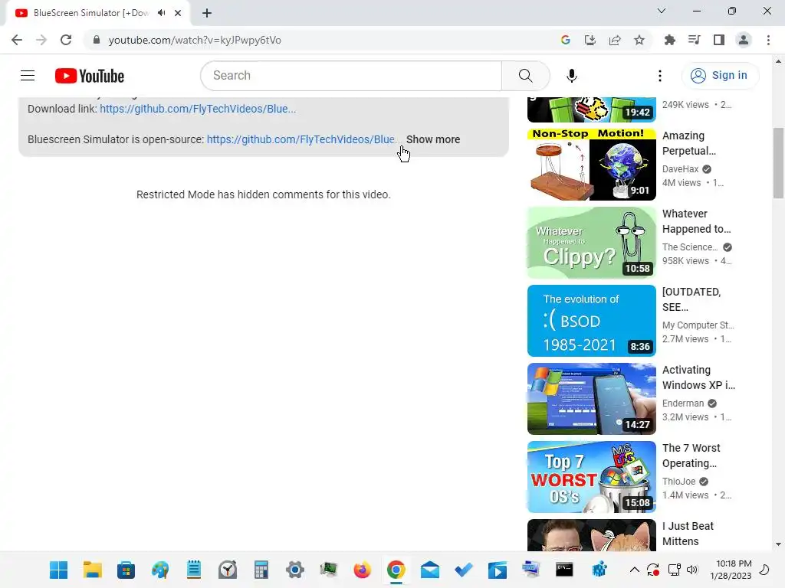This screenshot has width=785, height=588.
Task: Open Top 7 Worst OS's thumbnail
Action: coord(591,476)
